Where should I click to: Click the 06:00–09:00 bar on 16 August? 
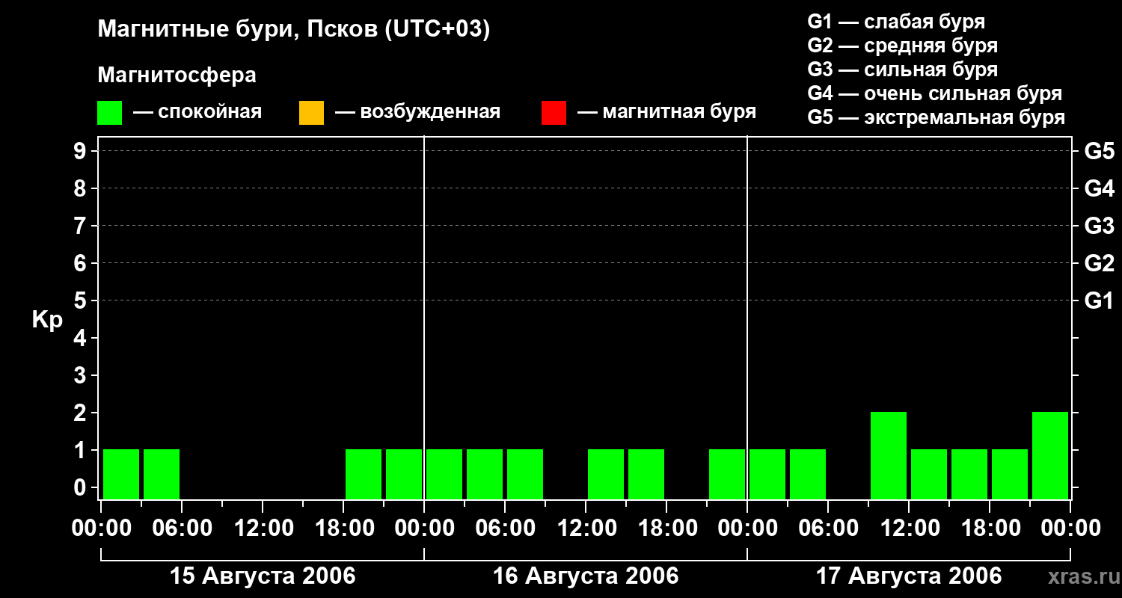525,474
